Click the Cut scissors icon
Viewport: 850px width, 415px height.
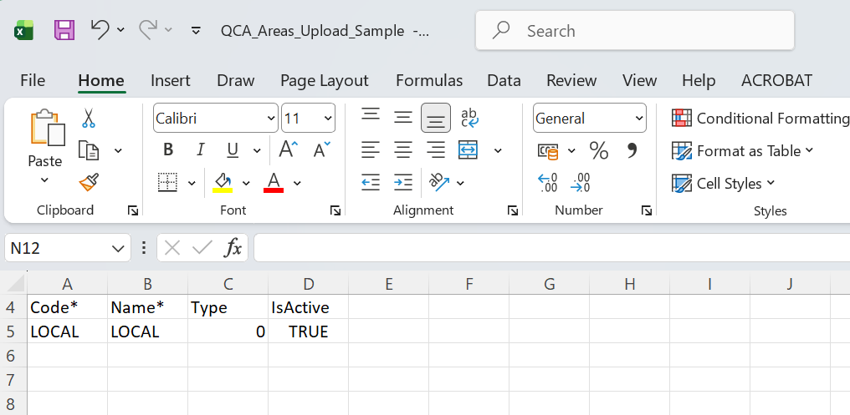[88, 119]
